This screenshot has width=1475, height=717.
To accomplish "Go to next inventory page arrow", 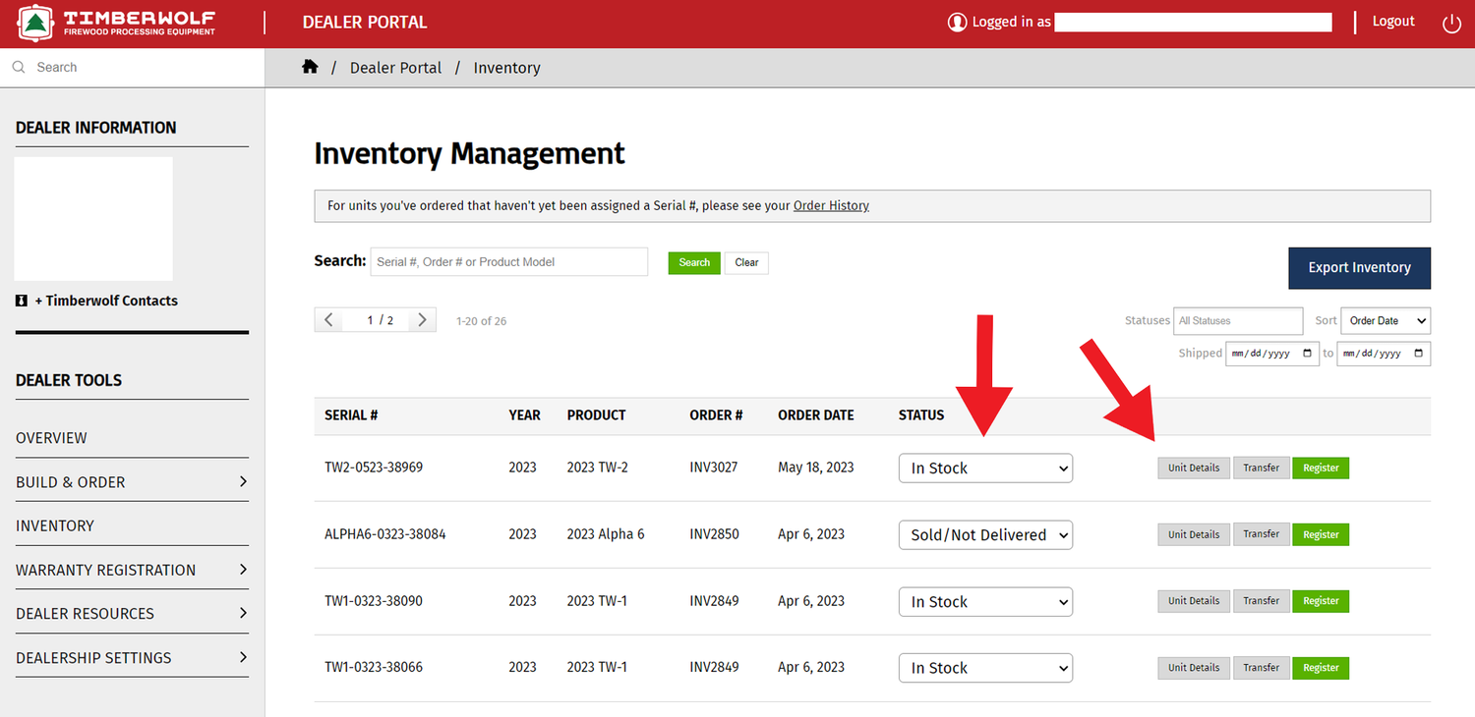I will pos(422,320).
